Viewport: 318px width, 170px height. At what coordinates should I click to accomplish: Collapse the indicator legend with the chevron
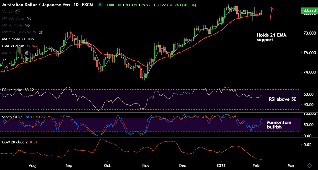[7, 67]
